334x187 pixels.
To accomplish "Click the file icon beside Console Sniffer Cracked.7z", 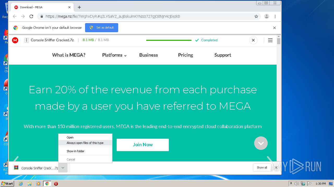I will pyautogui.click(x=26, y=40).
